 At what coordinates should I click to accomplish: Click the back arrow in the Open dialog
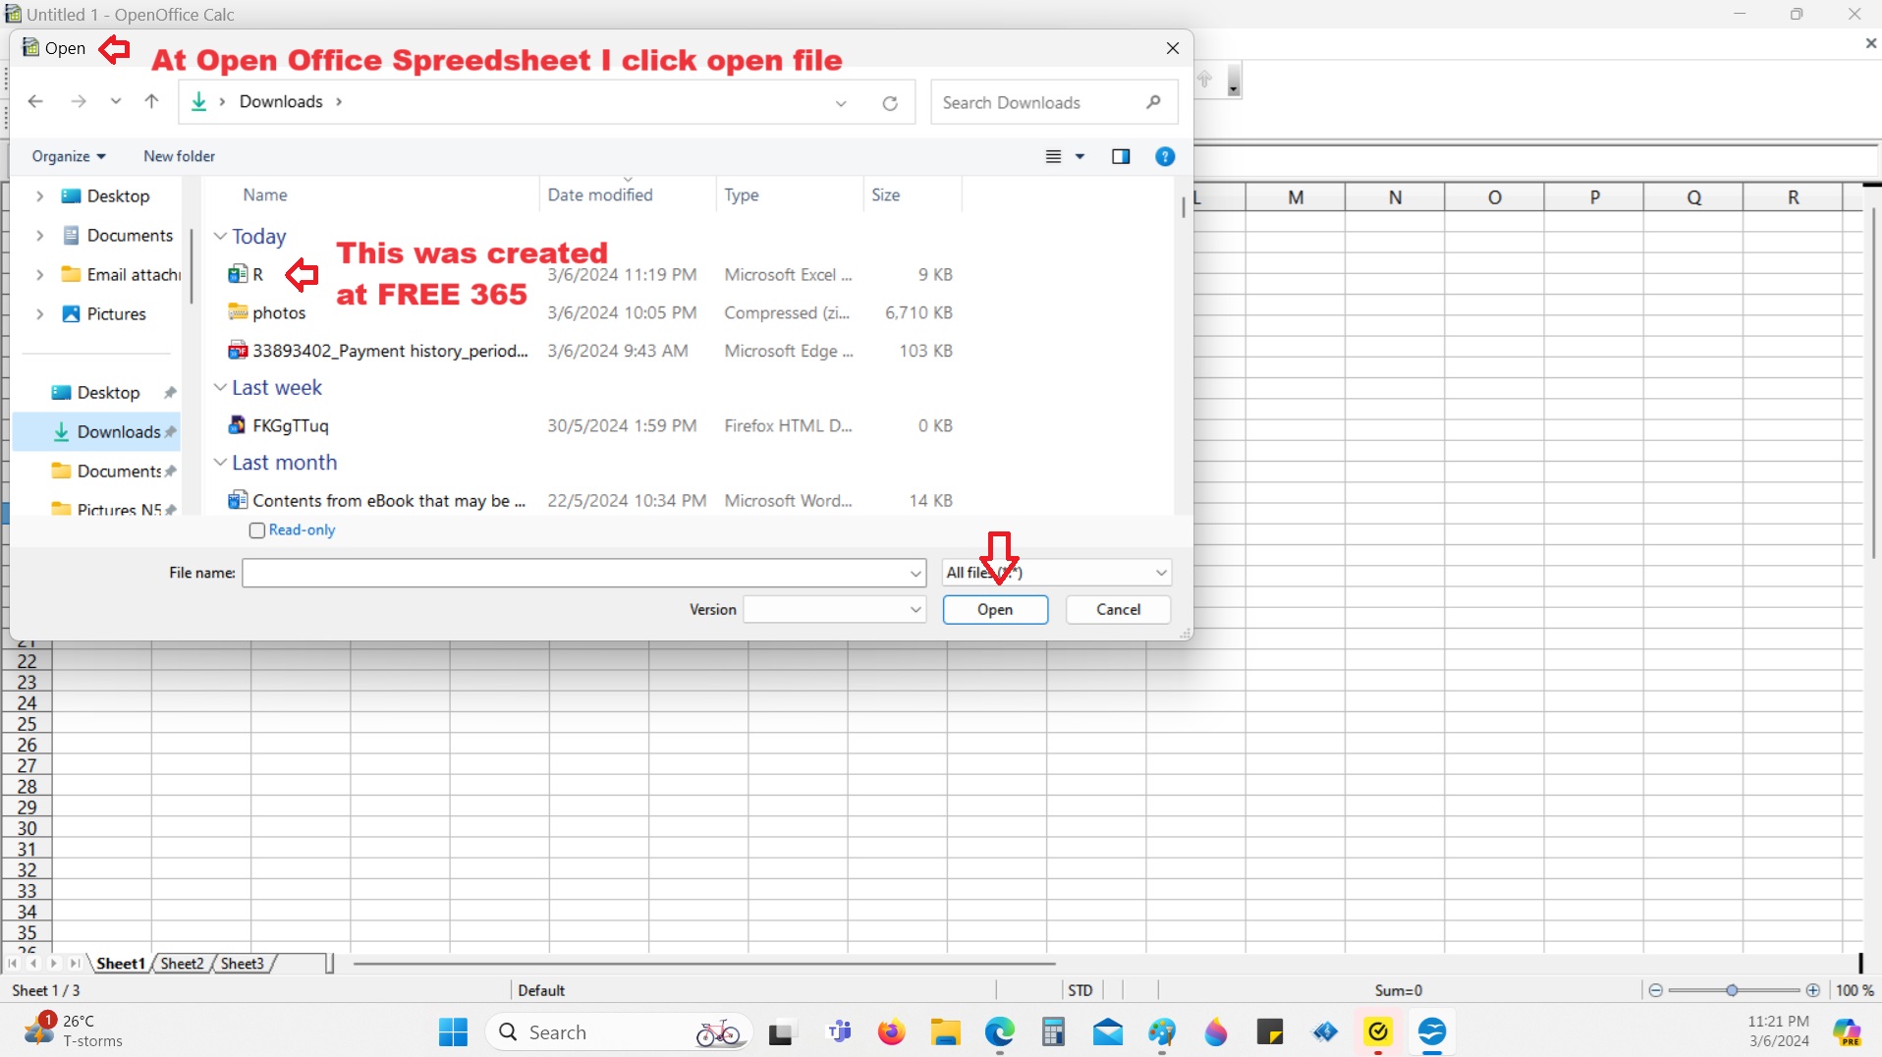coord(35,101)
